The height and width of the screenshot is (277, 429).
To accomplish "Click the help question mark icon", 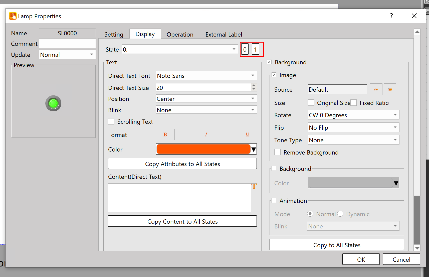I will coord(391,16).
